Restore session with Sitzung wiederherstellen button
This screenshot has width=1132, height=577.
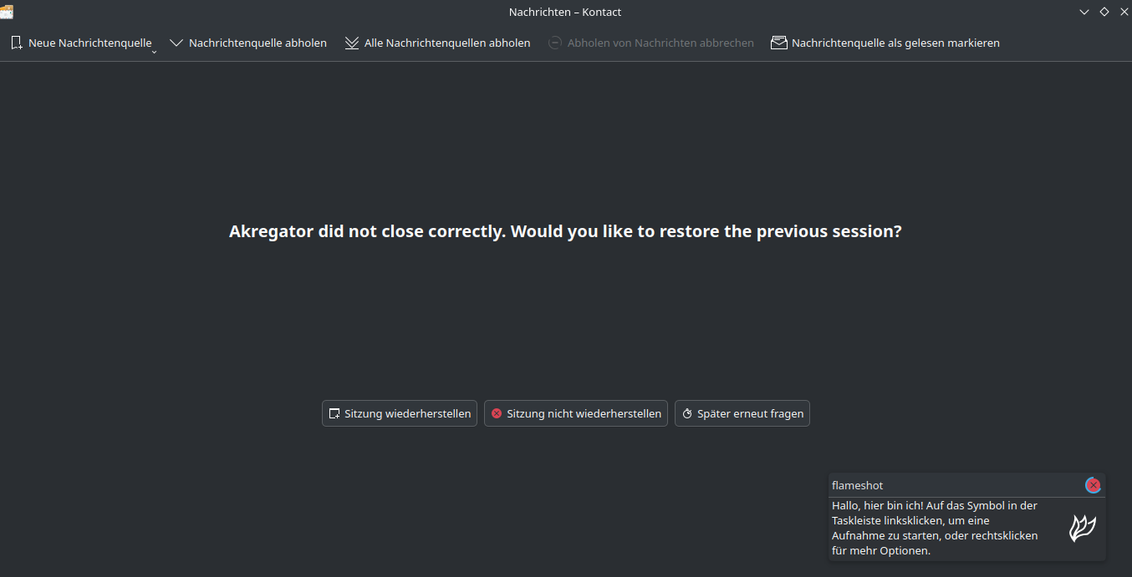[x=400, y=413]
